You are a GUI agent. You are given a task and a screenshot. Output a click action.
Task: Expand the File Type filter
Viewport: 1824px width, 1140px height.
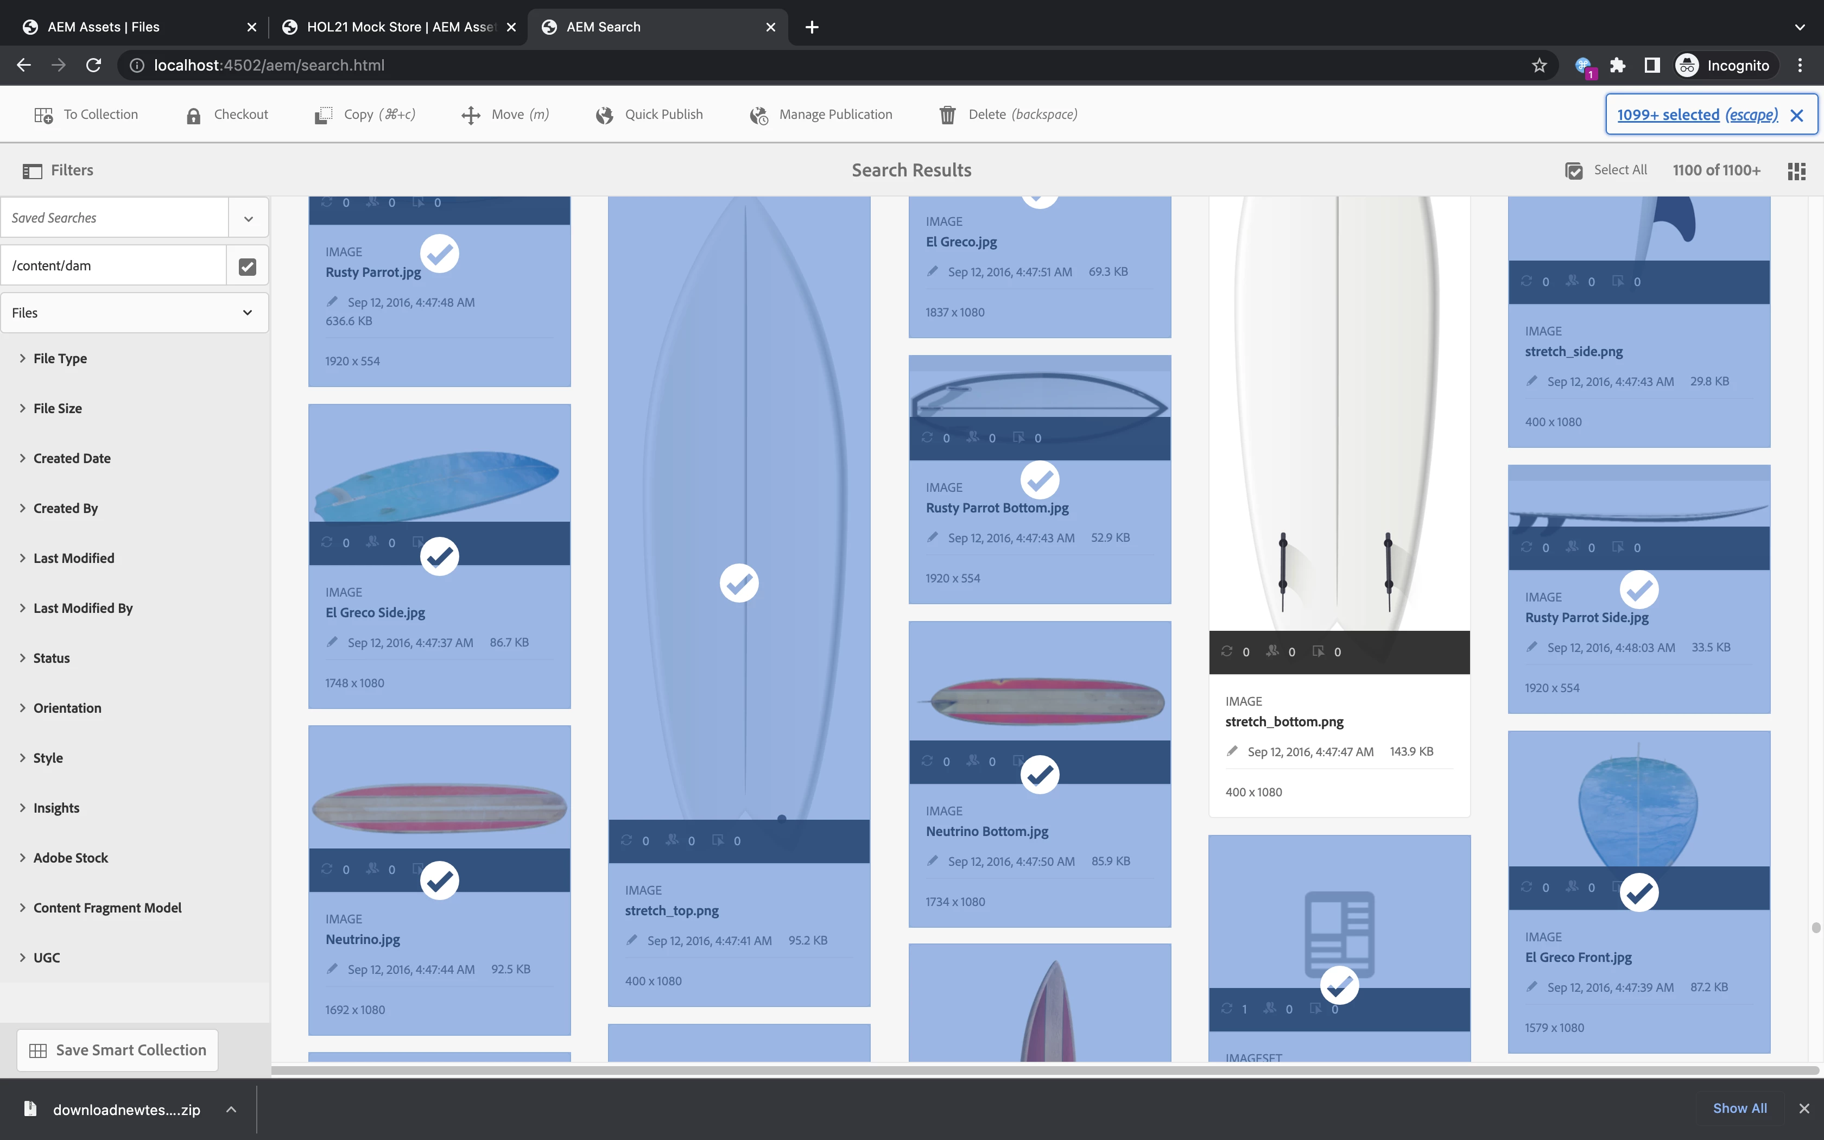point(60,359)
